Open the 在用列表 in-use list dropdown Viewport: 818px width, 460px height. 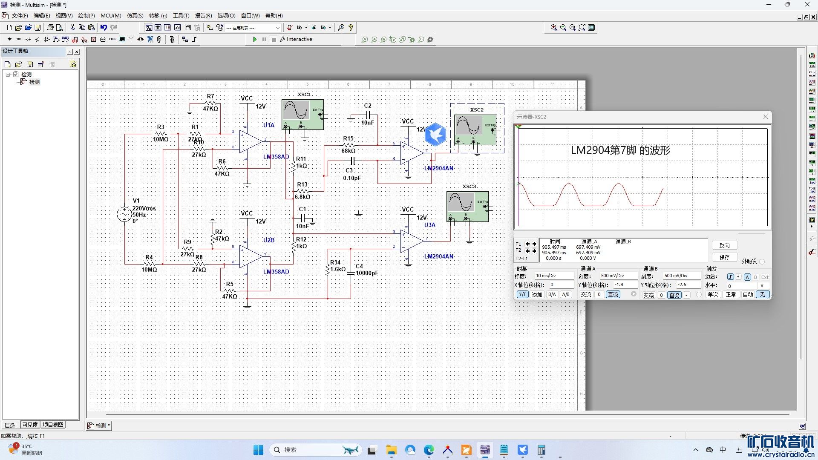(277, 28)
